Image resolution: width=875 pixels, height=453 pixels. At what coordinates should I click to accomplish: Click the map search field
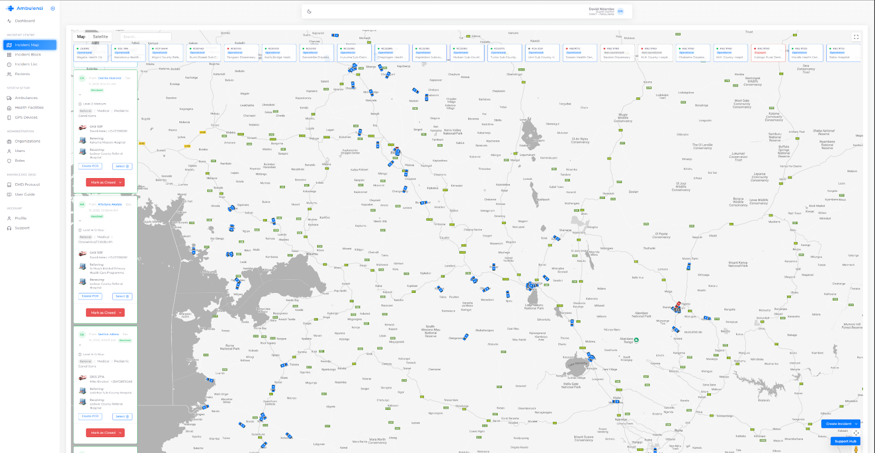point(145,37)
